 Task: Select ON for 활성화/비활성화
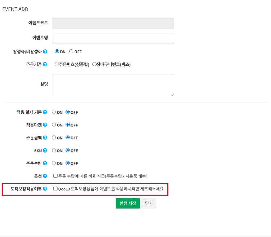pos(57,51)
